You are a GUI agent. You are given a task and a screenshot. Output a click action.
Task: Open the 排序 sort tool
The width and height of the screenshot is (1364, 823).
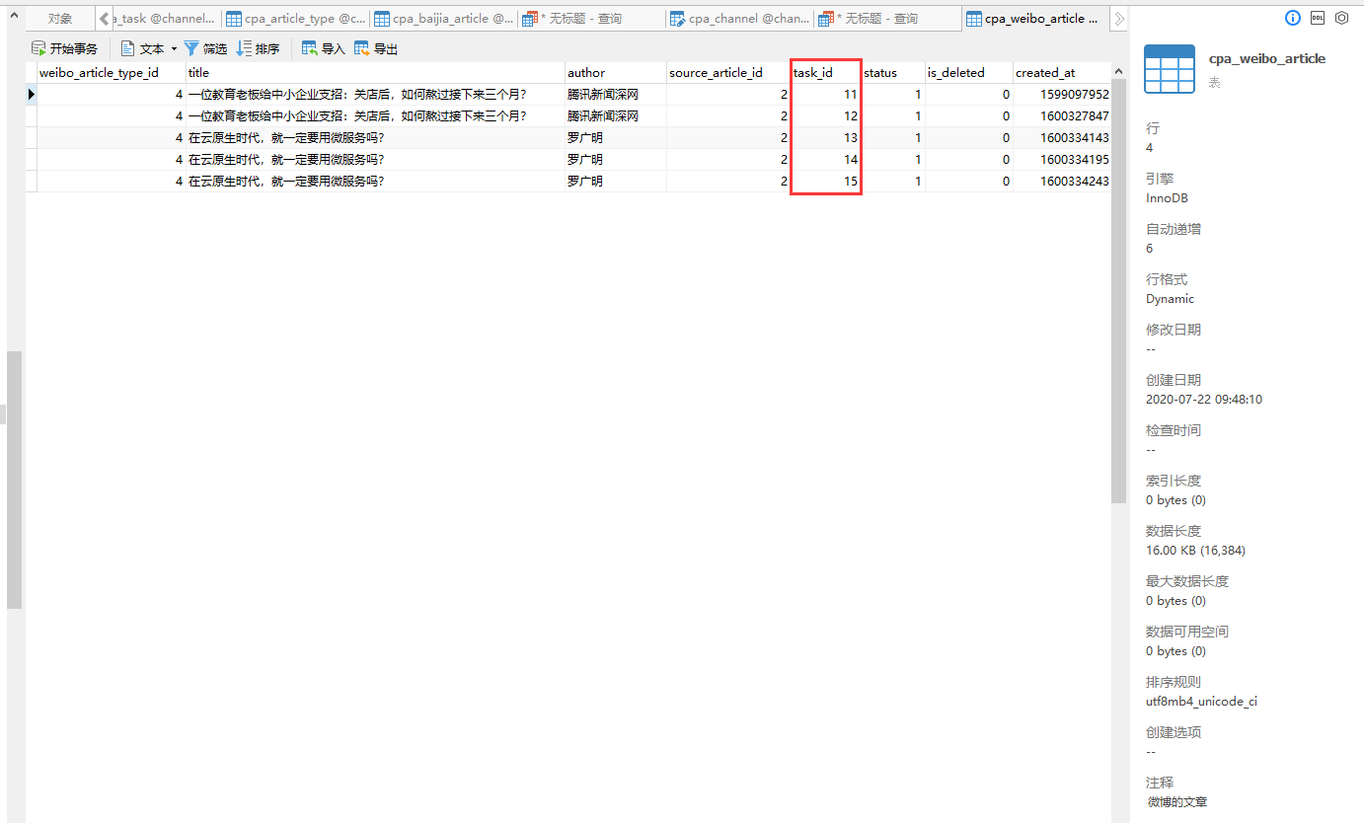coord(258,48)
